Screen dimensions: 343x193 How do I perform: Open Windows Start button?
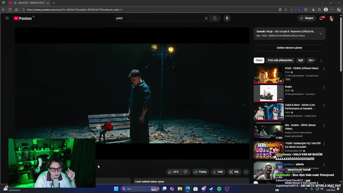click(116, 189)
